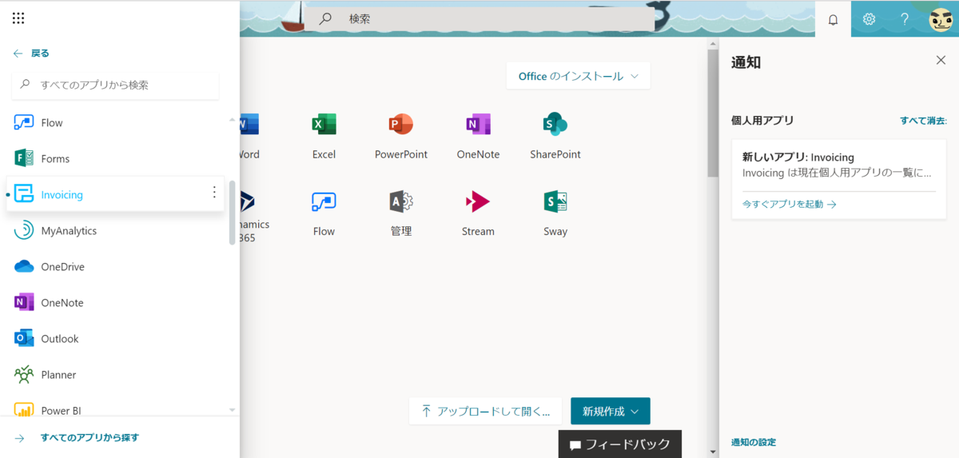This screenshot has width=959, height=458.
Task: Launch Sway from the main app grid
Action: pyautogui.click(x=555, y=213)
